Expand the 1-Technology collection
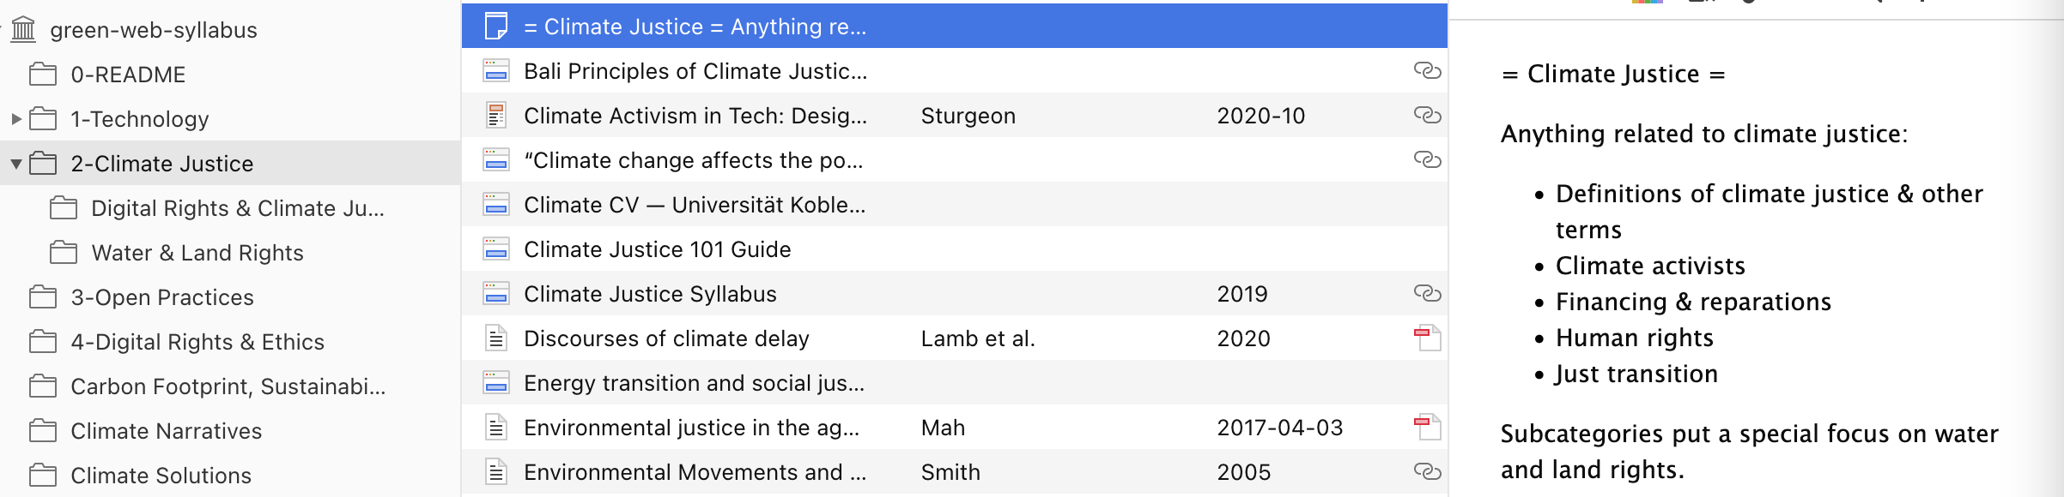Screen dimensions: 2064x497 (x=15, y=119)
